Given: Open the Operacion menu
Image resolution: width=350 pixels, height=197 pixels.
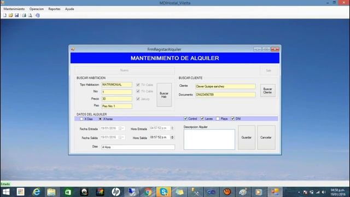Looking at the screenshot, I should tap(37, 9).
